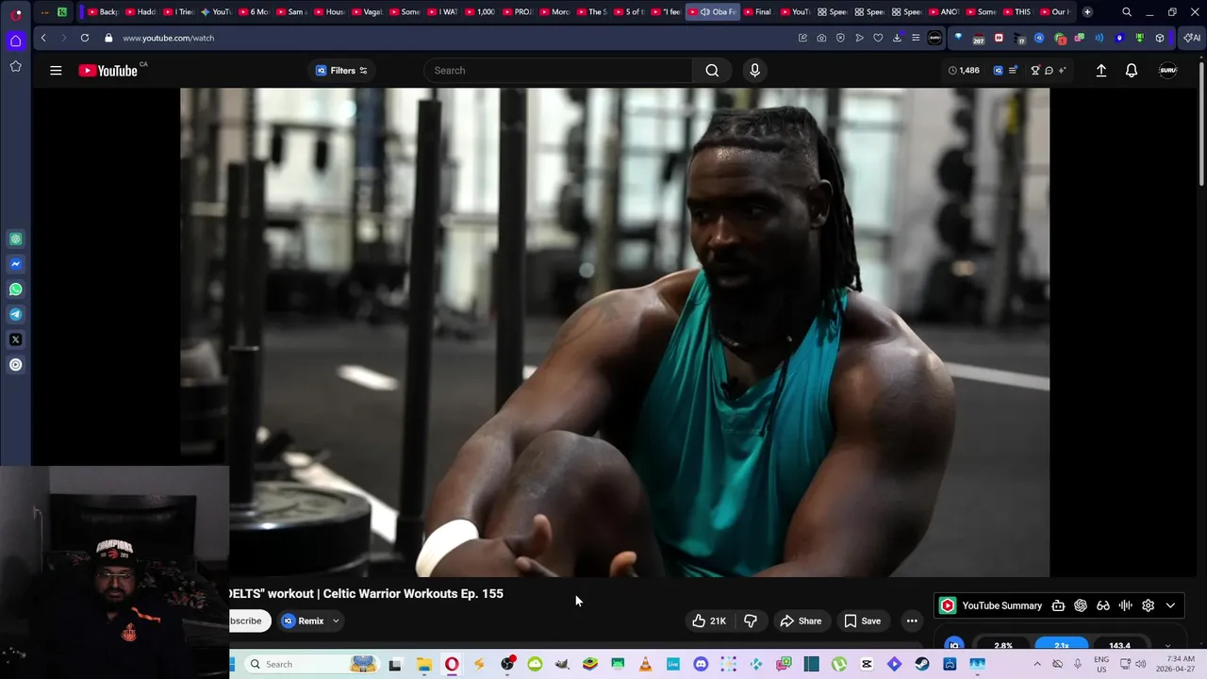Screen dimensions: 1207x679
Task: Open the SURU account avatar menu
Action: pos(1167,71)
